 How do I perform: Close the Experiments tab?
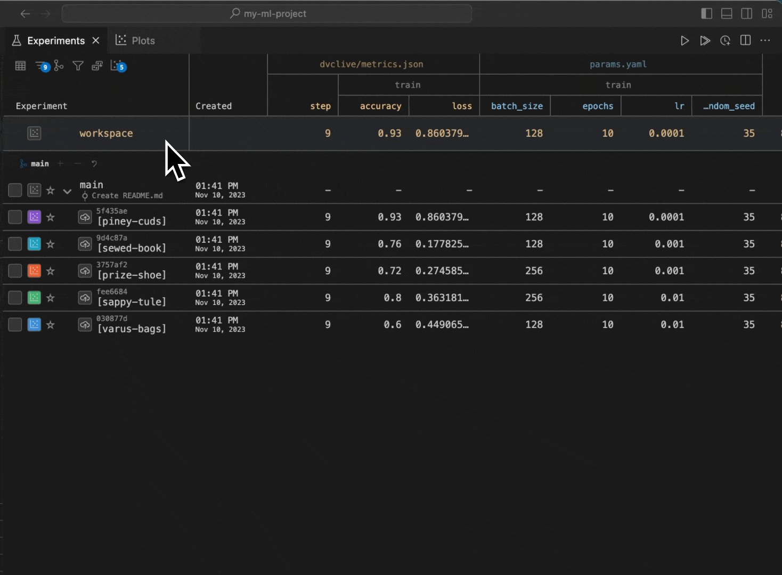pos(96,40)
